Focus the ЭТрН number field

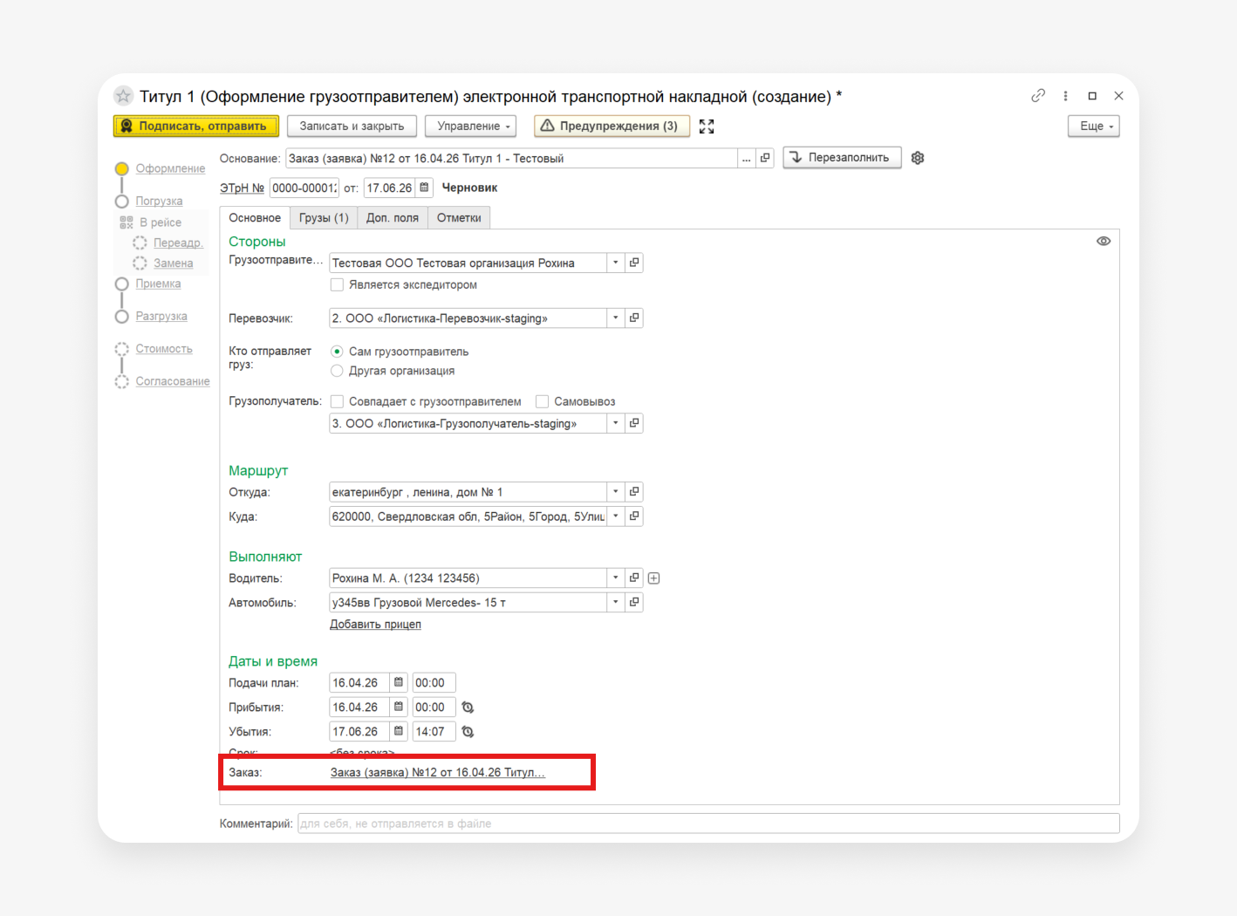click(x=304, y=188)
